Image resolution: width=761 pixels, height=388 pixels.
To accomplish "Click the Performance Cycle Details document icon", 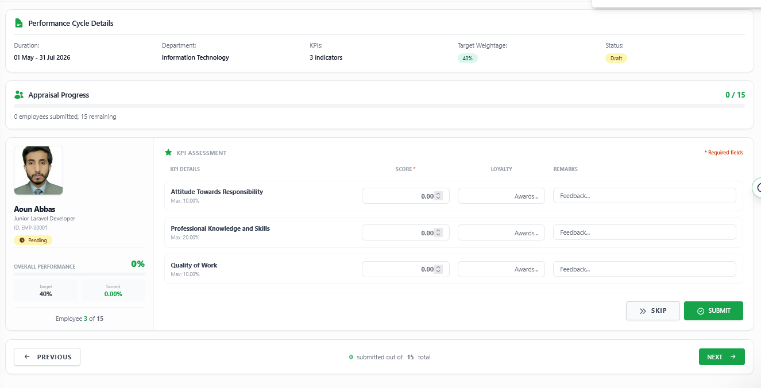I will (x=19, y=24).
